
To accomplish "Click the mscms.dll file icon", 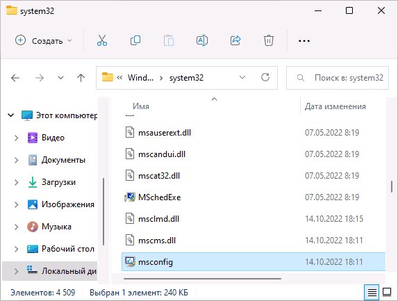I will [130, 241].
